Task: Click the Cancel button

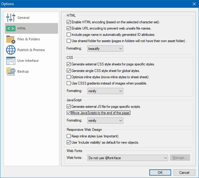Action: click(x=184, y=172)
